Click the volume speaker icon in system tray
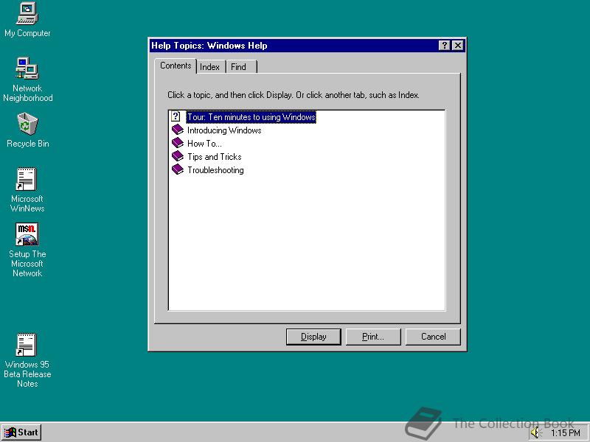590x442 pixels. pyautogui.click(x=535, y=432)
